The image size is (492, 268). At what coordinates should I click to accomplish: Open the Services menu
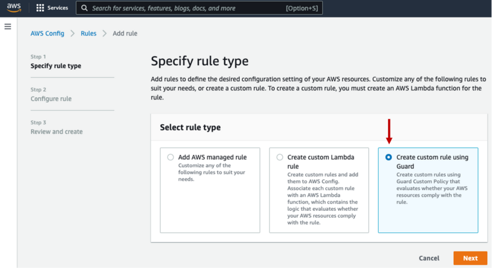click(x=58, y=9)
